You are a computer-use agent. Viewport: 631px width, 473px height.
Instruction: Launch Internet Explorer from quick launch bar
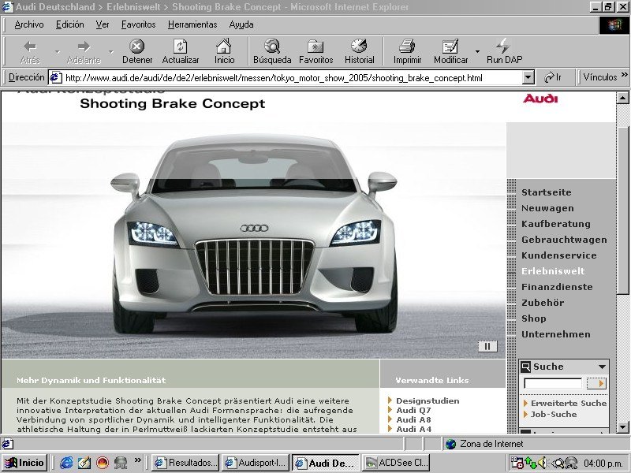tap(66, 463)
